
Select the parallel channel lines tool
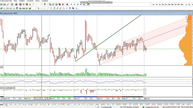[x=51, y=8]
